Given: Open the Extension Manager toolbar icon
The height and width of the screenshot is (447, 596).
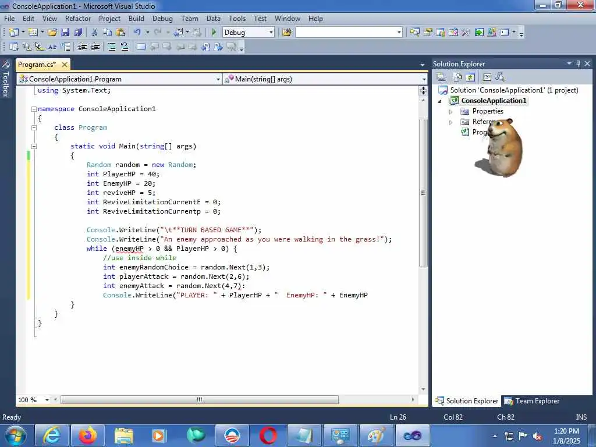Looking at the screenshot, I should click(x=492, y=33).
